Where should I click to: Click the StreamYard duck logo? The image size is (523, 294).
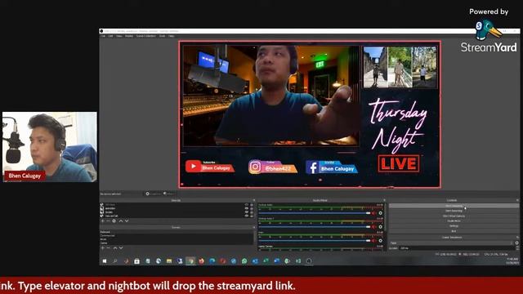coord(489,30)
